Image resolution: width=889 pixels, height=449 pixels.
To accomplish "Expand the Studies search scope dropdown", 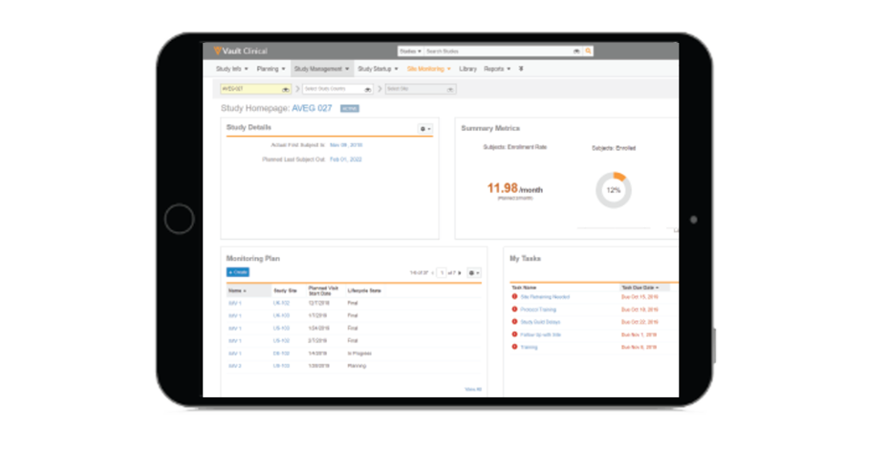I will (x=411, y=51).
